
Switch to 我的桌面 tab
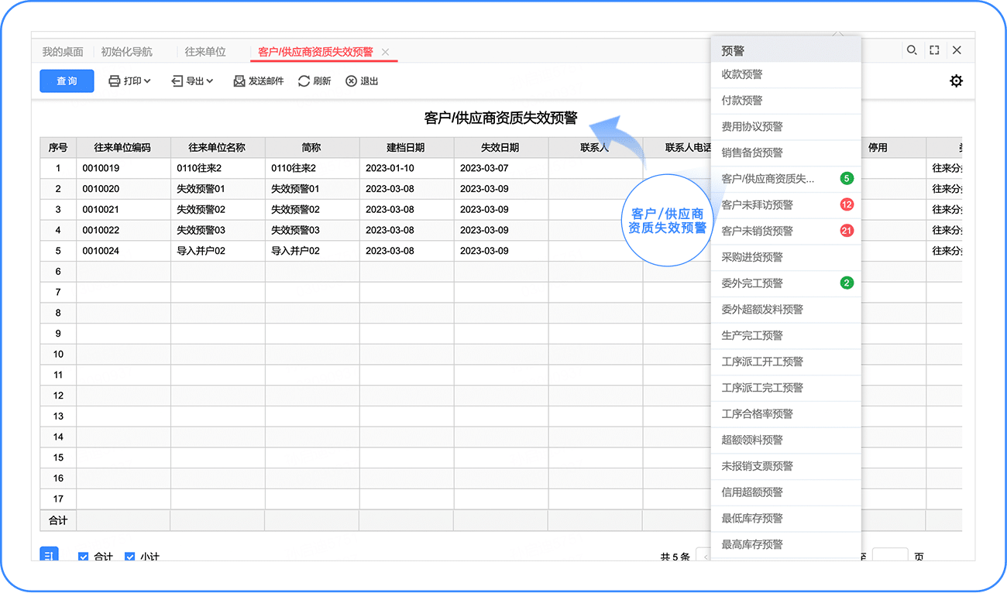click(63, 52)
